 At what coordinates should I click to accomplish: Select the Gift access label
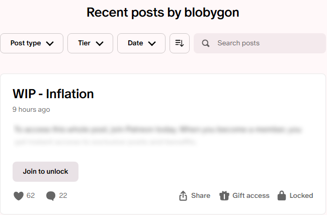coord(251,196)
